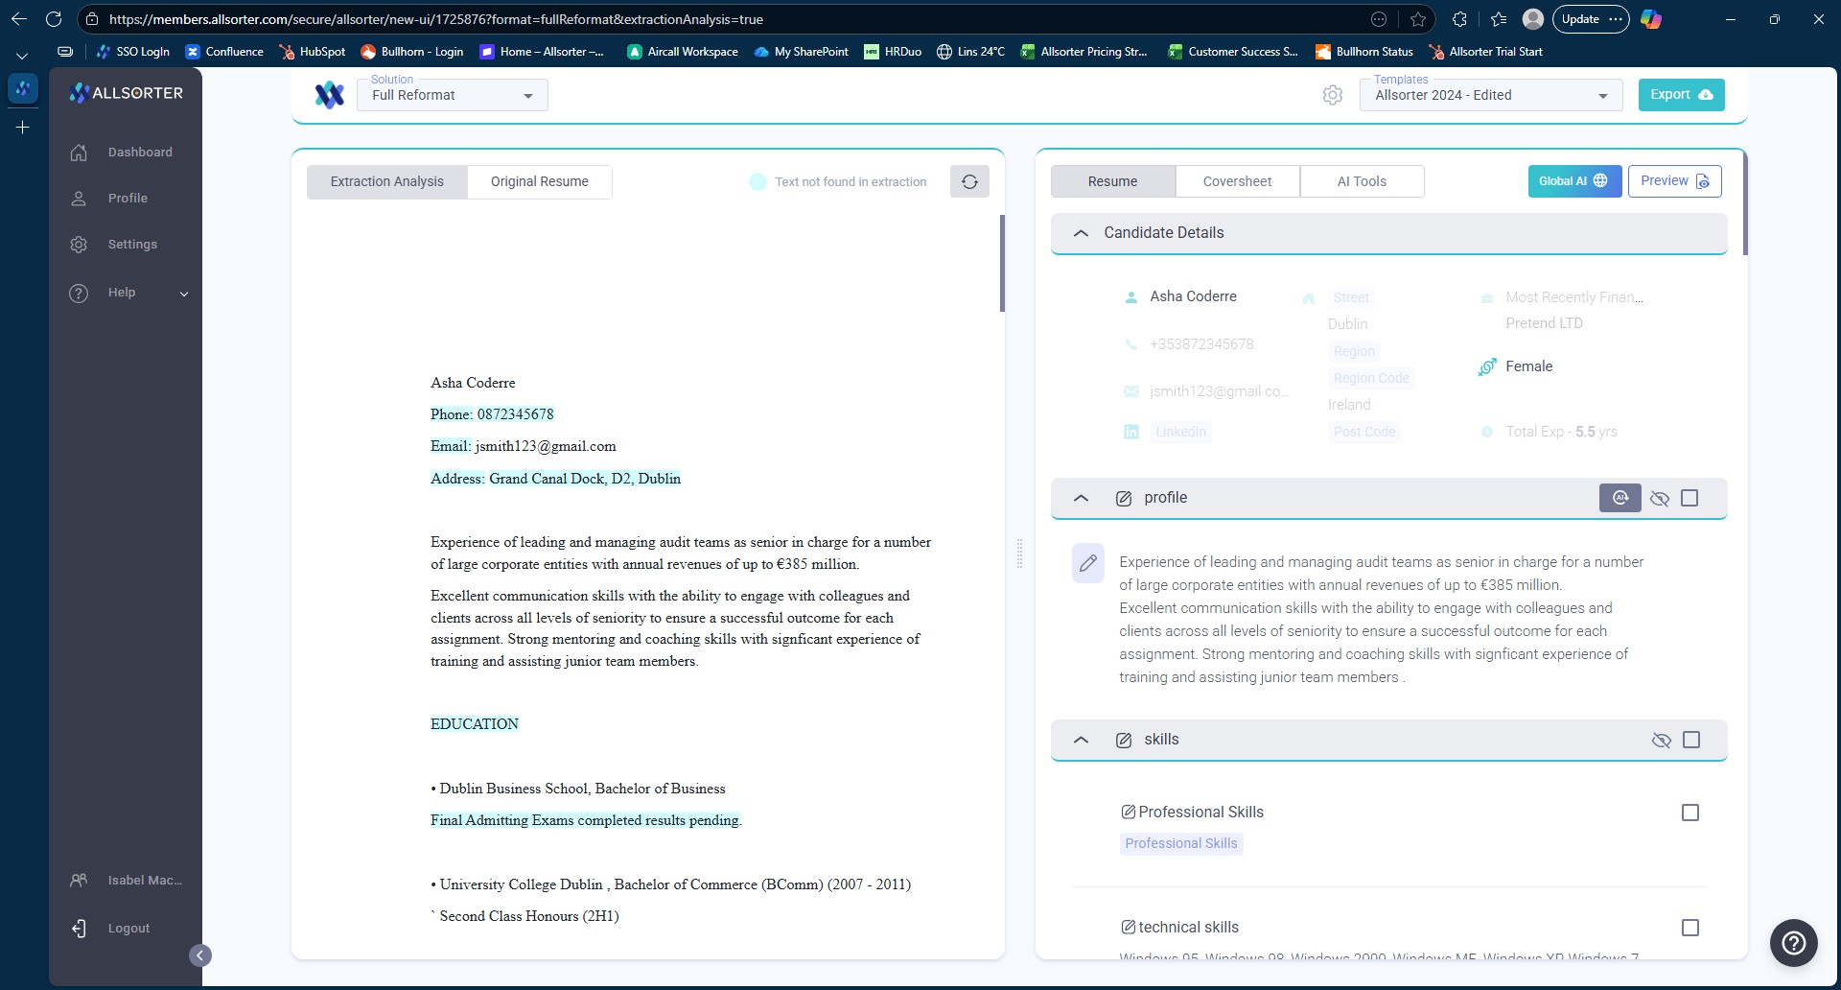Click the Logout icon in sidebar
1841x990 pixels.
coord(79,929)
